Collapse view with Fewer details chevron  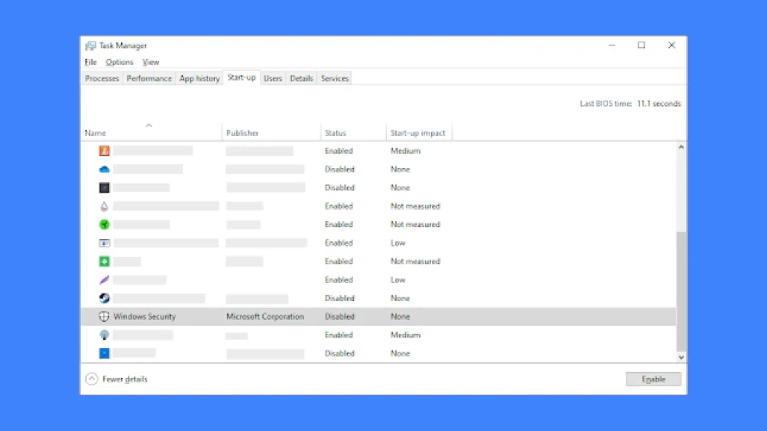pyautogui.click(x=92, y=379)
